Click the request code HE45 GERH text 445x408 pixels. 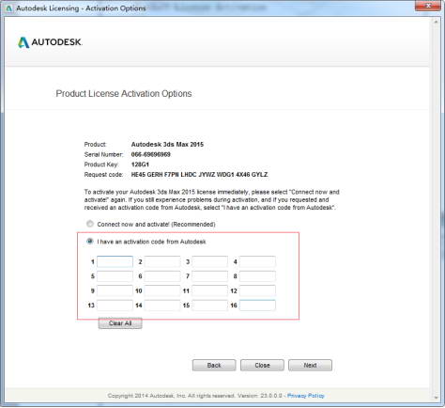(199, 175)
